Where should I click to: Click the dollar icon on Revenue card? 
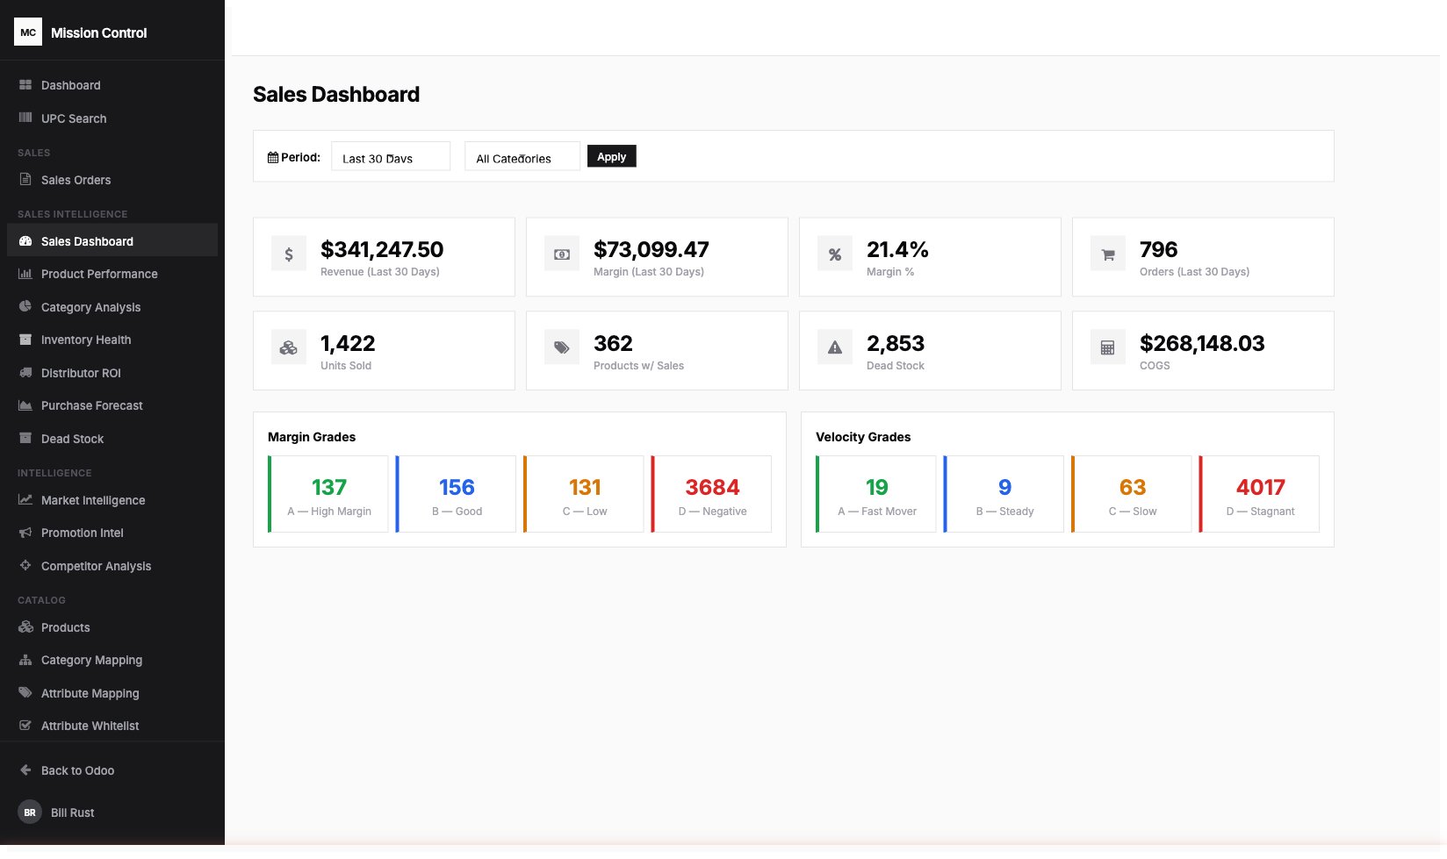click(288, 254)
